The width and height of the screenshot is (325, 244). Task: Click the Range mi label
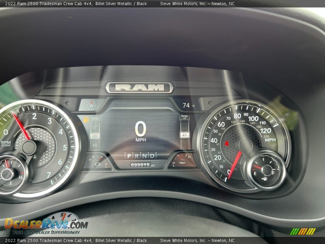[184, 117]
